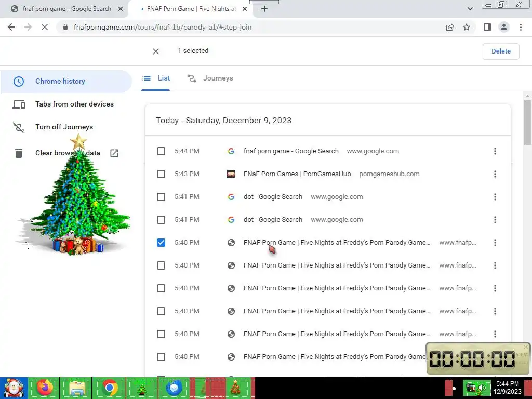Bookmark this tab with the star icon
Screen dimensions: 532x399
pos(467,27)
